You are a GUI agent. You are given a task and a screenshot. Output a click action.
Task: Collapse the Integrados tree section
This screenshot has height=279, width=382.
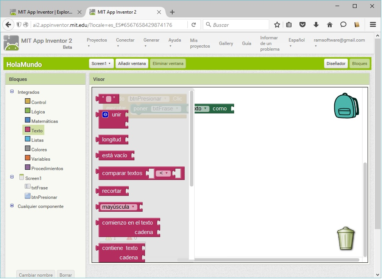(12, 91)
